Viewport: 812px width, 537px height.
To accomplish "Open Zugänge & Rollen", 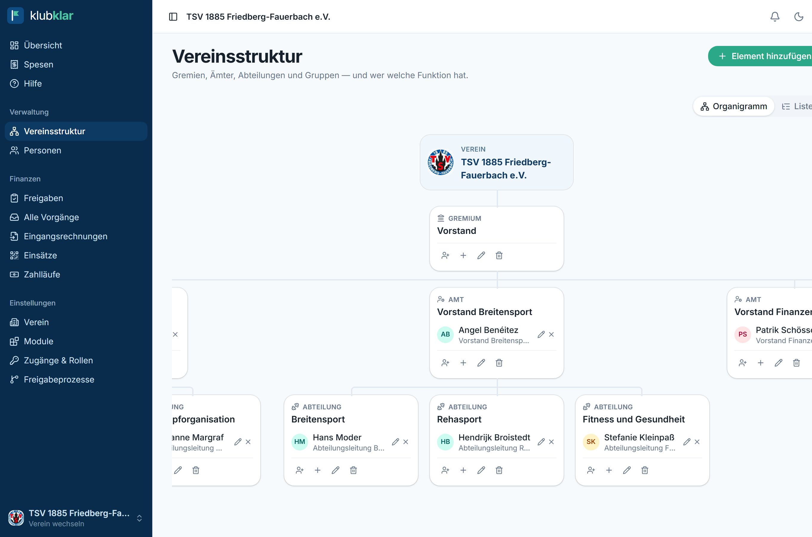I will coord(76,360).
